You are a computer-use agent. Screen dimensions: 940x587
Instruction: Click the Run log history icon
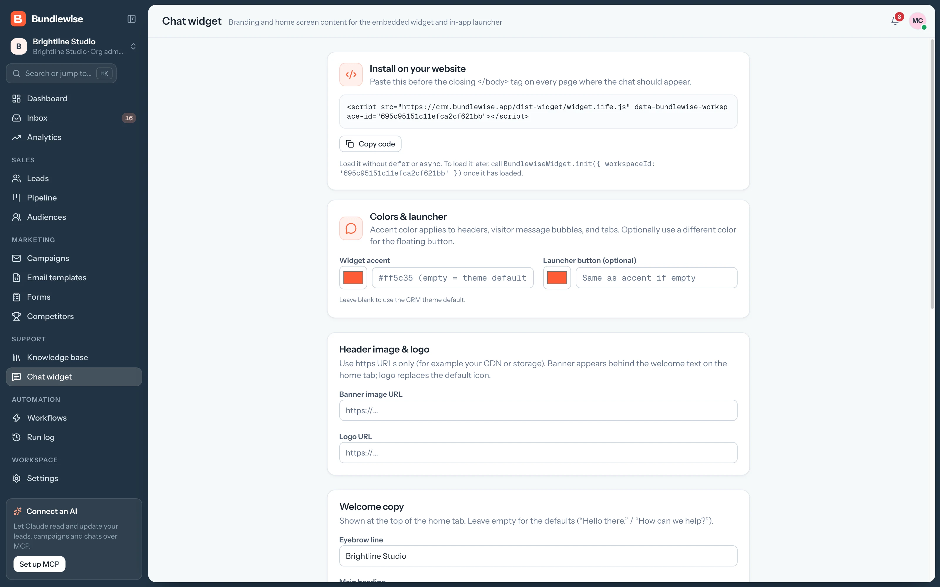coord(16,438)
